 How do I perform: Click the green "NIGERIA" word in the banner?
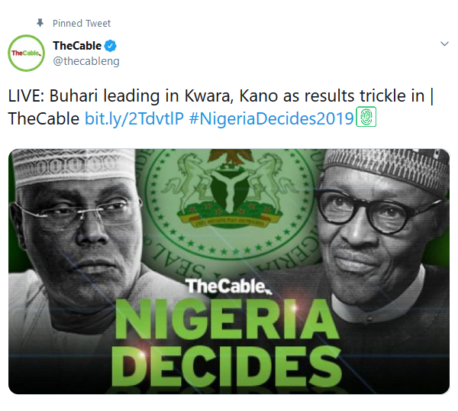pyautogui.click(x=227, y=322)
